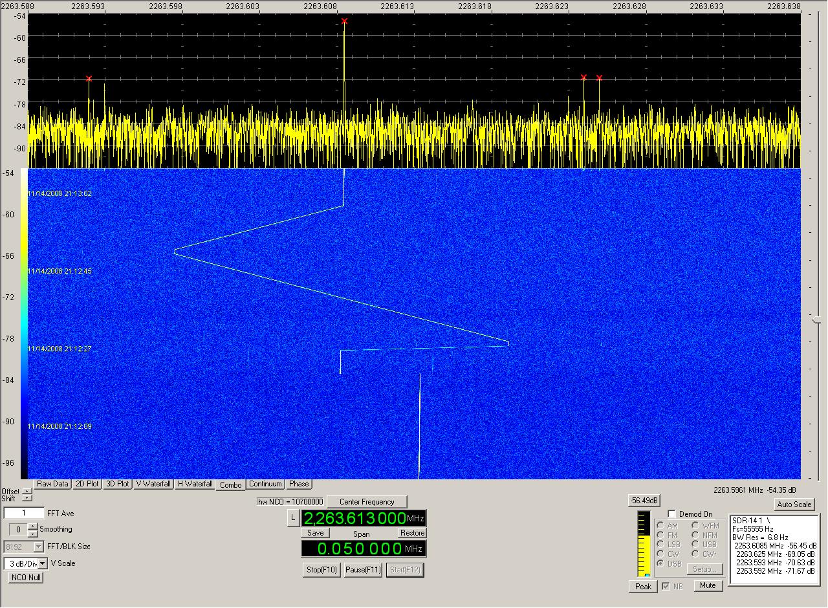Click the FFT Ave input field
This screenshot has width=828, height=608.
pyautogui.click(x=24, y=514)
